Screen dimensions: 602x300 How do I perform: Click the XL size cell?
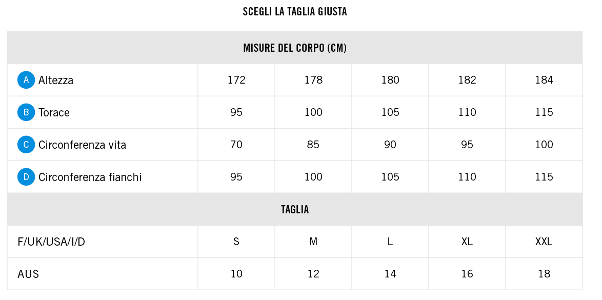(467, 242)
